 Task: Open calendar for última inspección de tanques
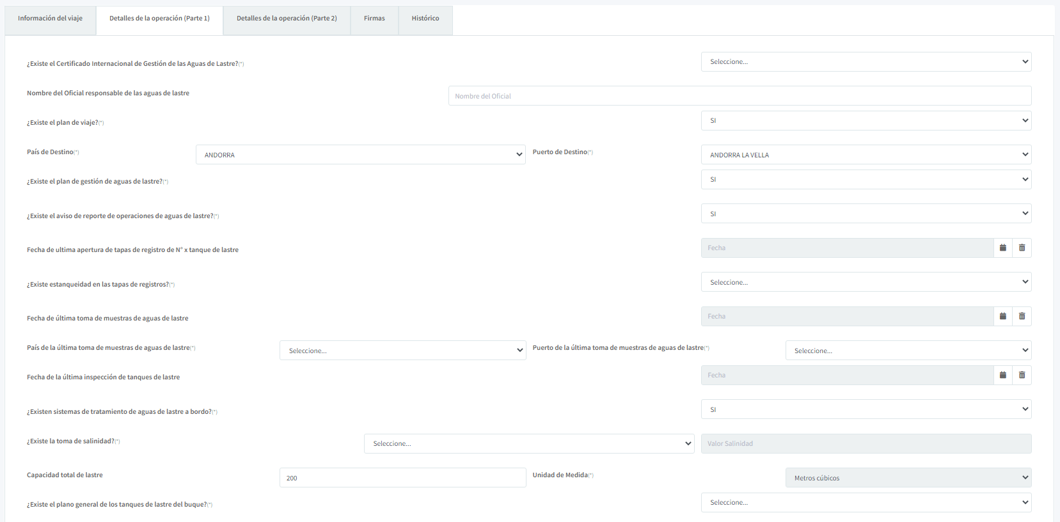tap(1002, 376)
